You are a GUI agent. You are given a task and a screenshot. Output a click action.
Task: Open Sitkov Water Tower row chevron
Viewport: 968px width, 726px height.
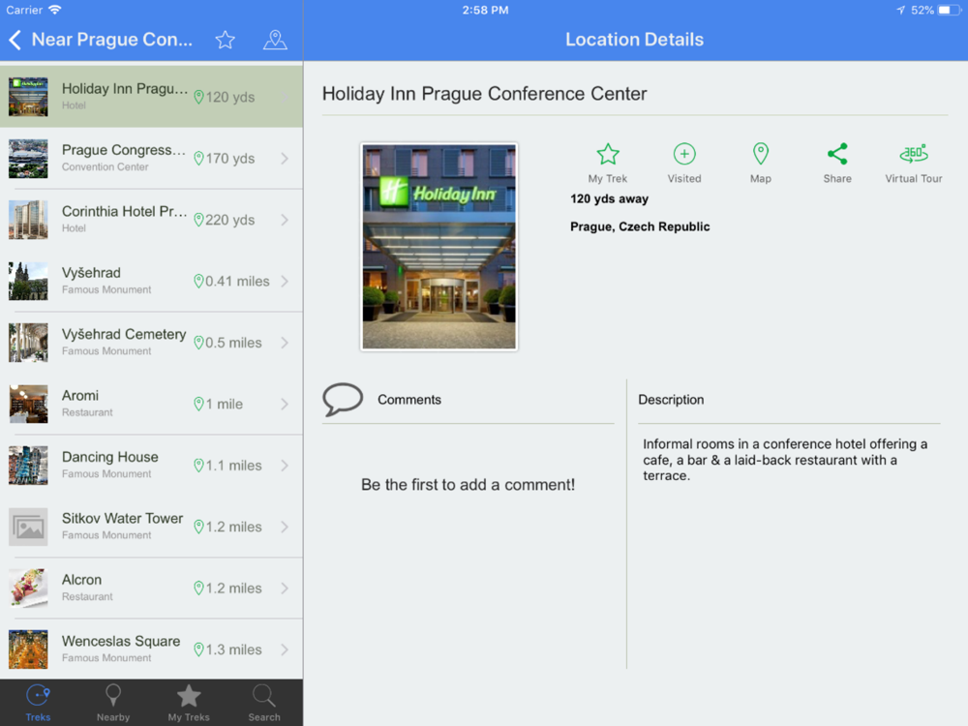point(285,528)
